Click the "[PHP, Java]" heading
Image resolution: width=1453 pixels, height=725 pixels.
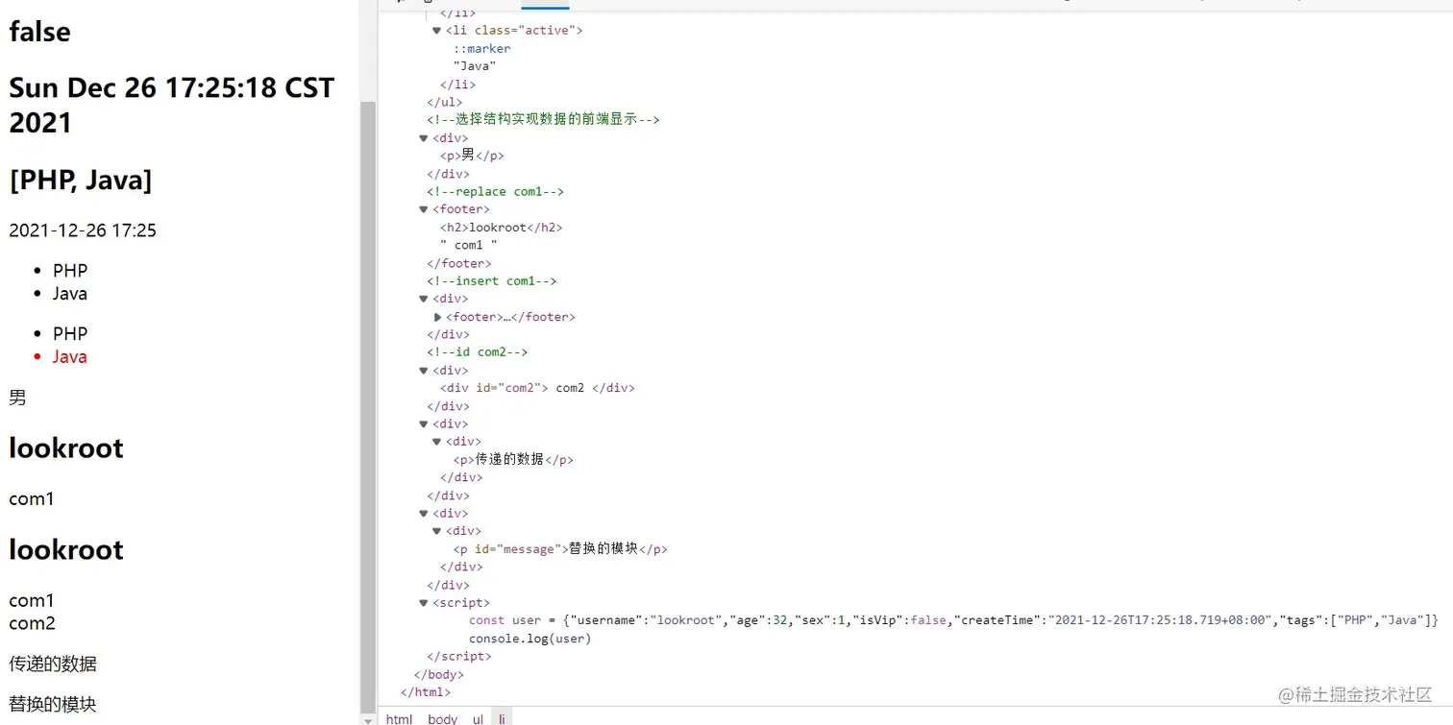(81, 180)
